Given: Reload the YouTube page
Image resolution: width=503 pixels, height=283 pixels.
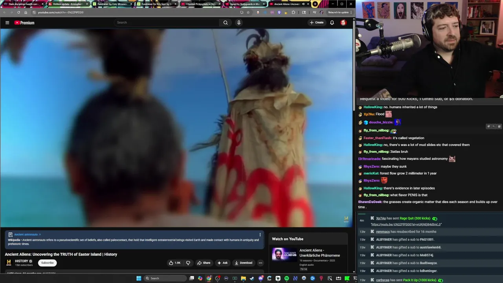Looking at the screenshot, I should pyautogui.click(x=18, y=12).
